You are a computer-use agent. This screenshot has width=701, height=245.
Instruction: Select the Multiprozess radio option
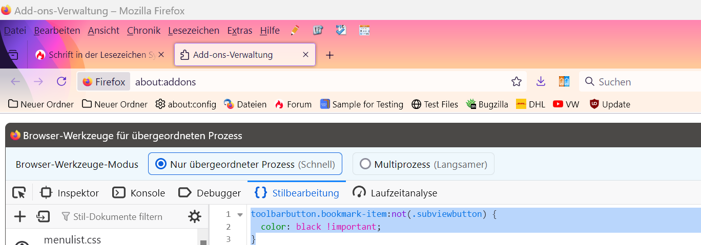click(x=365, y=164)
